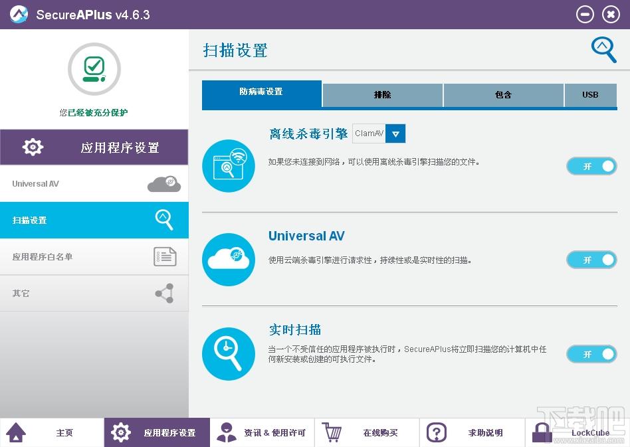This screenshot has height=447, width=630.
Task: Click the home icon in bottom bar
Action: click(16, 432)
